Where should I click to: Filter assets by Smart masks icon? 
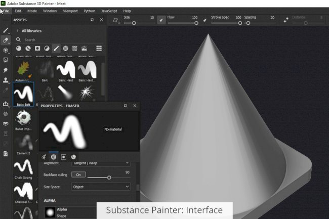pos(37,49)
